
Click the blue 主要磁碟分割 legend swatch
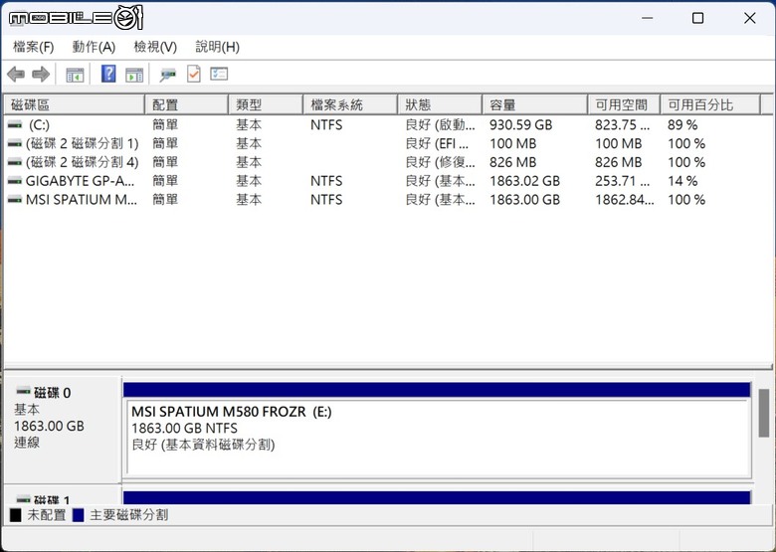[x=79, y=515]
